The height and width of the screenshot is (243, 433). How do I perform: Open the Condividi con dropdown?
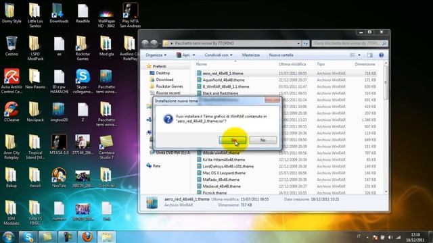pyautogui.click(x=219, y=55)
